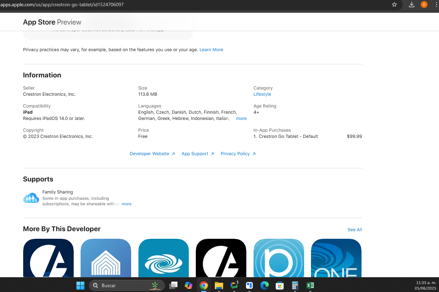Open the black slanted-A app icon

click(x=221, y=258)
